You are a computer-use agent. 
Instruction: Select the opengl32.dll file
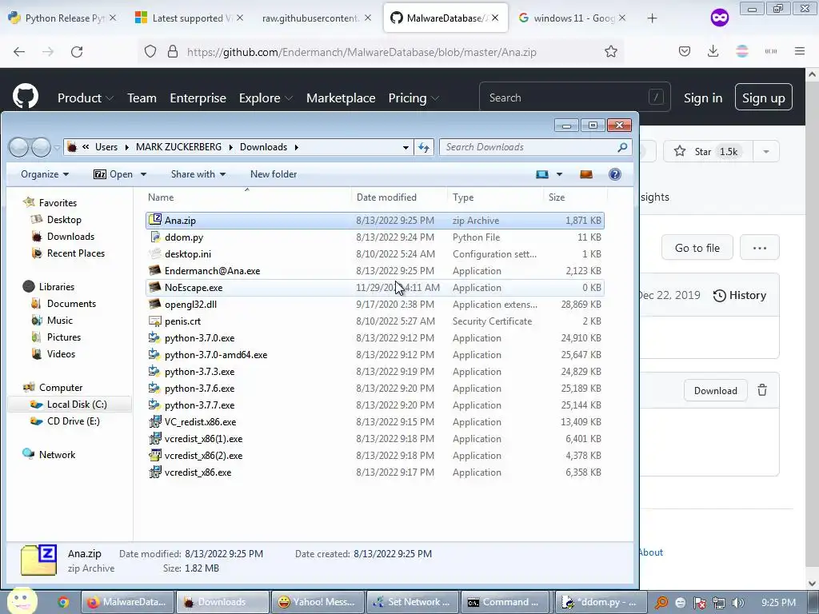190,305
